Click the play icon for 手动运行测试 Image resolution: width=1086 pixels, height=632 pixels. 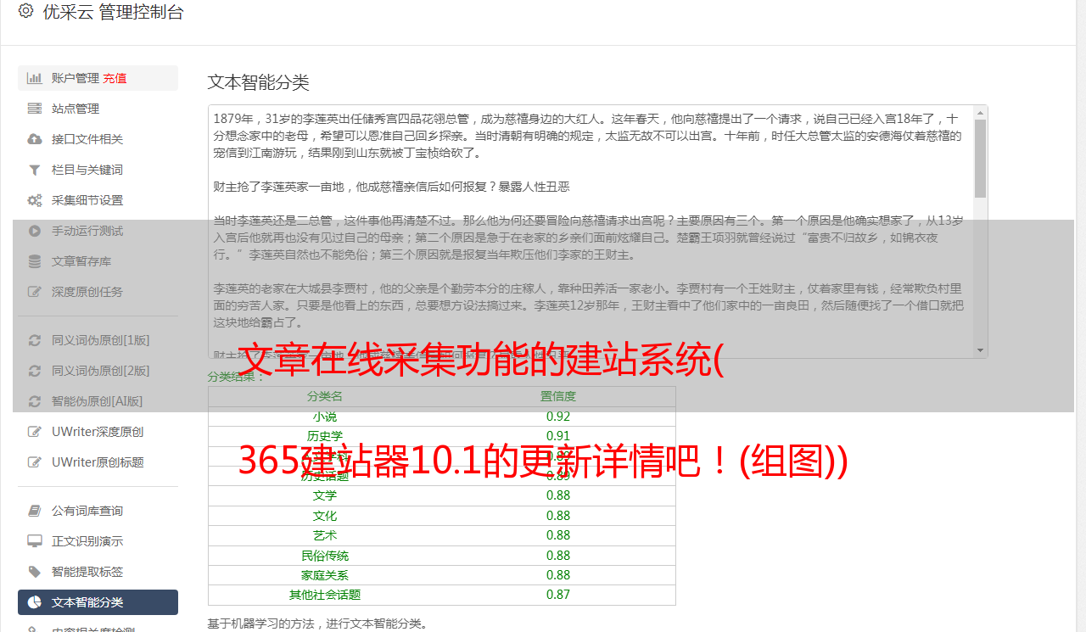35,231
